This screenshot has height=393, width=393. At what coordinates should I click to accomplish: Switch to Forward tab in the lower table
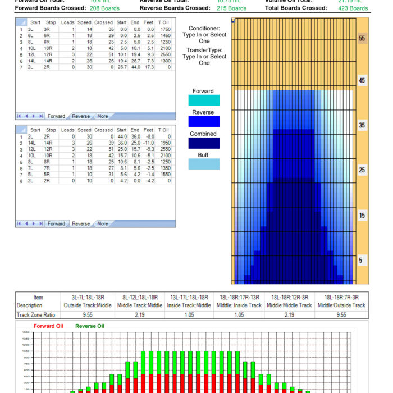pos(56,223)
